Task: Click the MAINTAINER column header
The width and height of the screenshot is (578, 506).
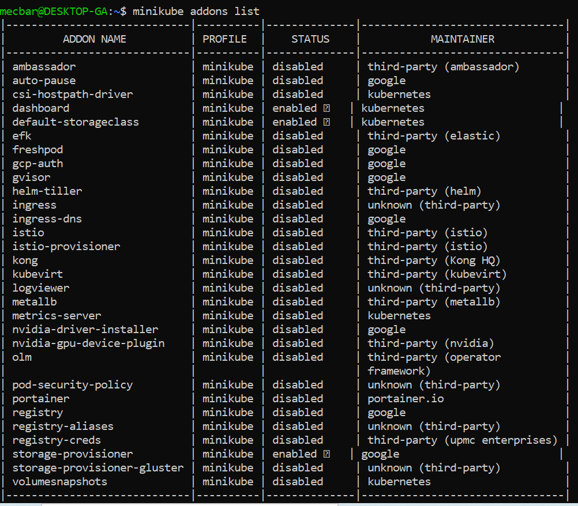Action: tap(463, 39)
